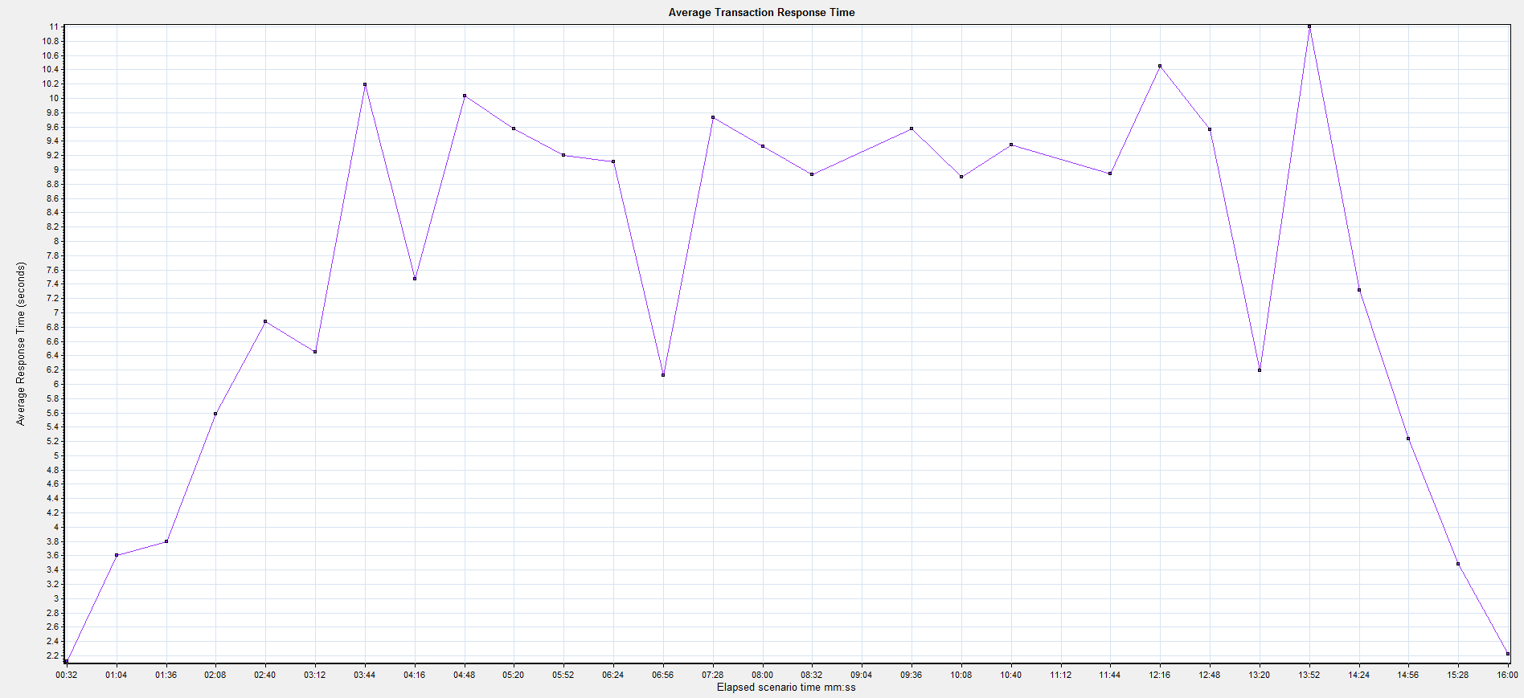This screenshot has width=1524, height=698.
Task: Select the dip data point at 06:56
Action: click(663, 375)
